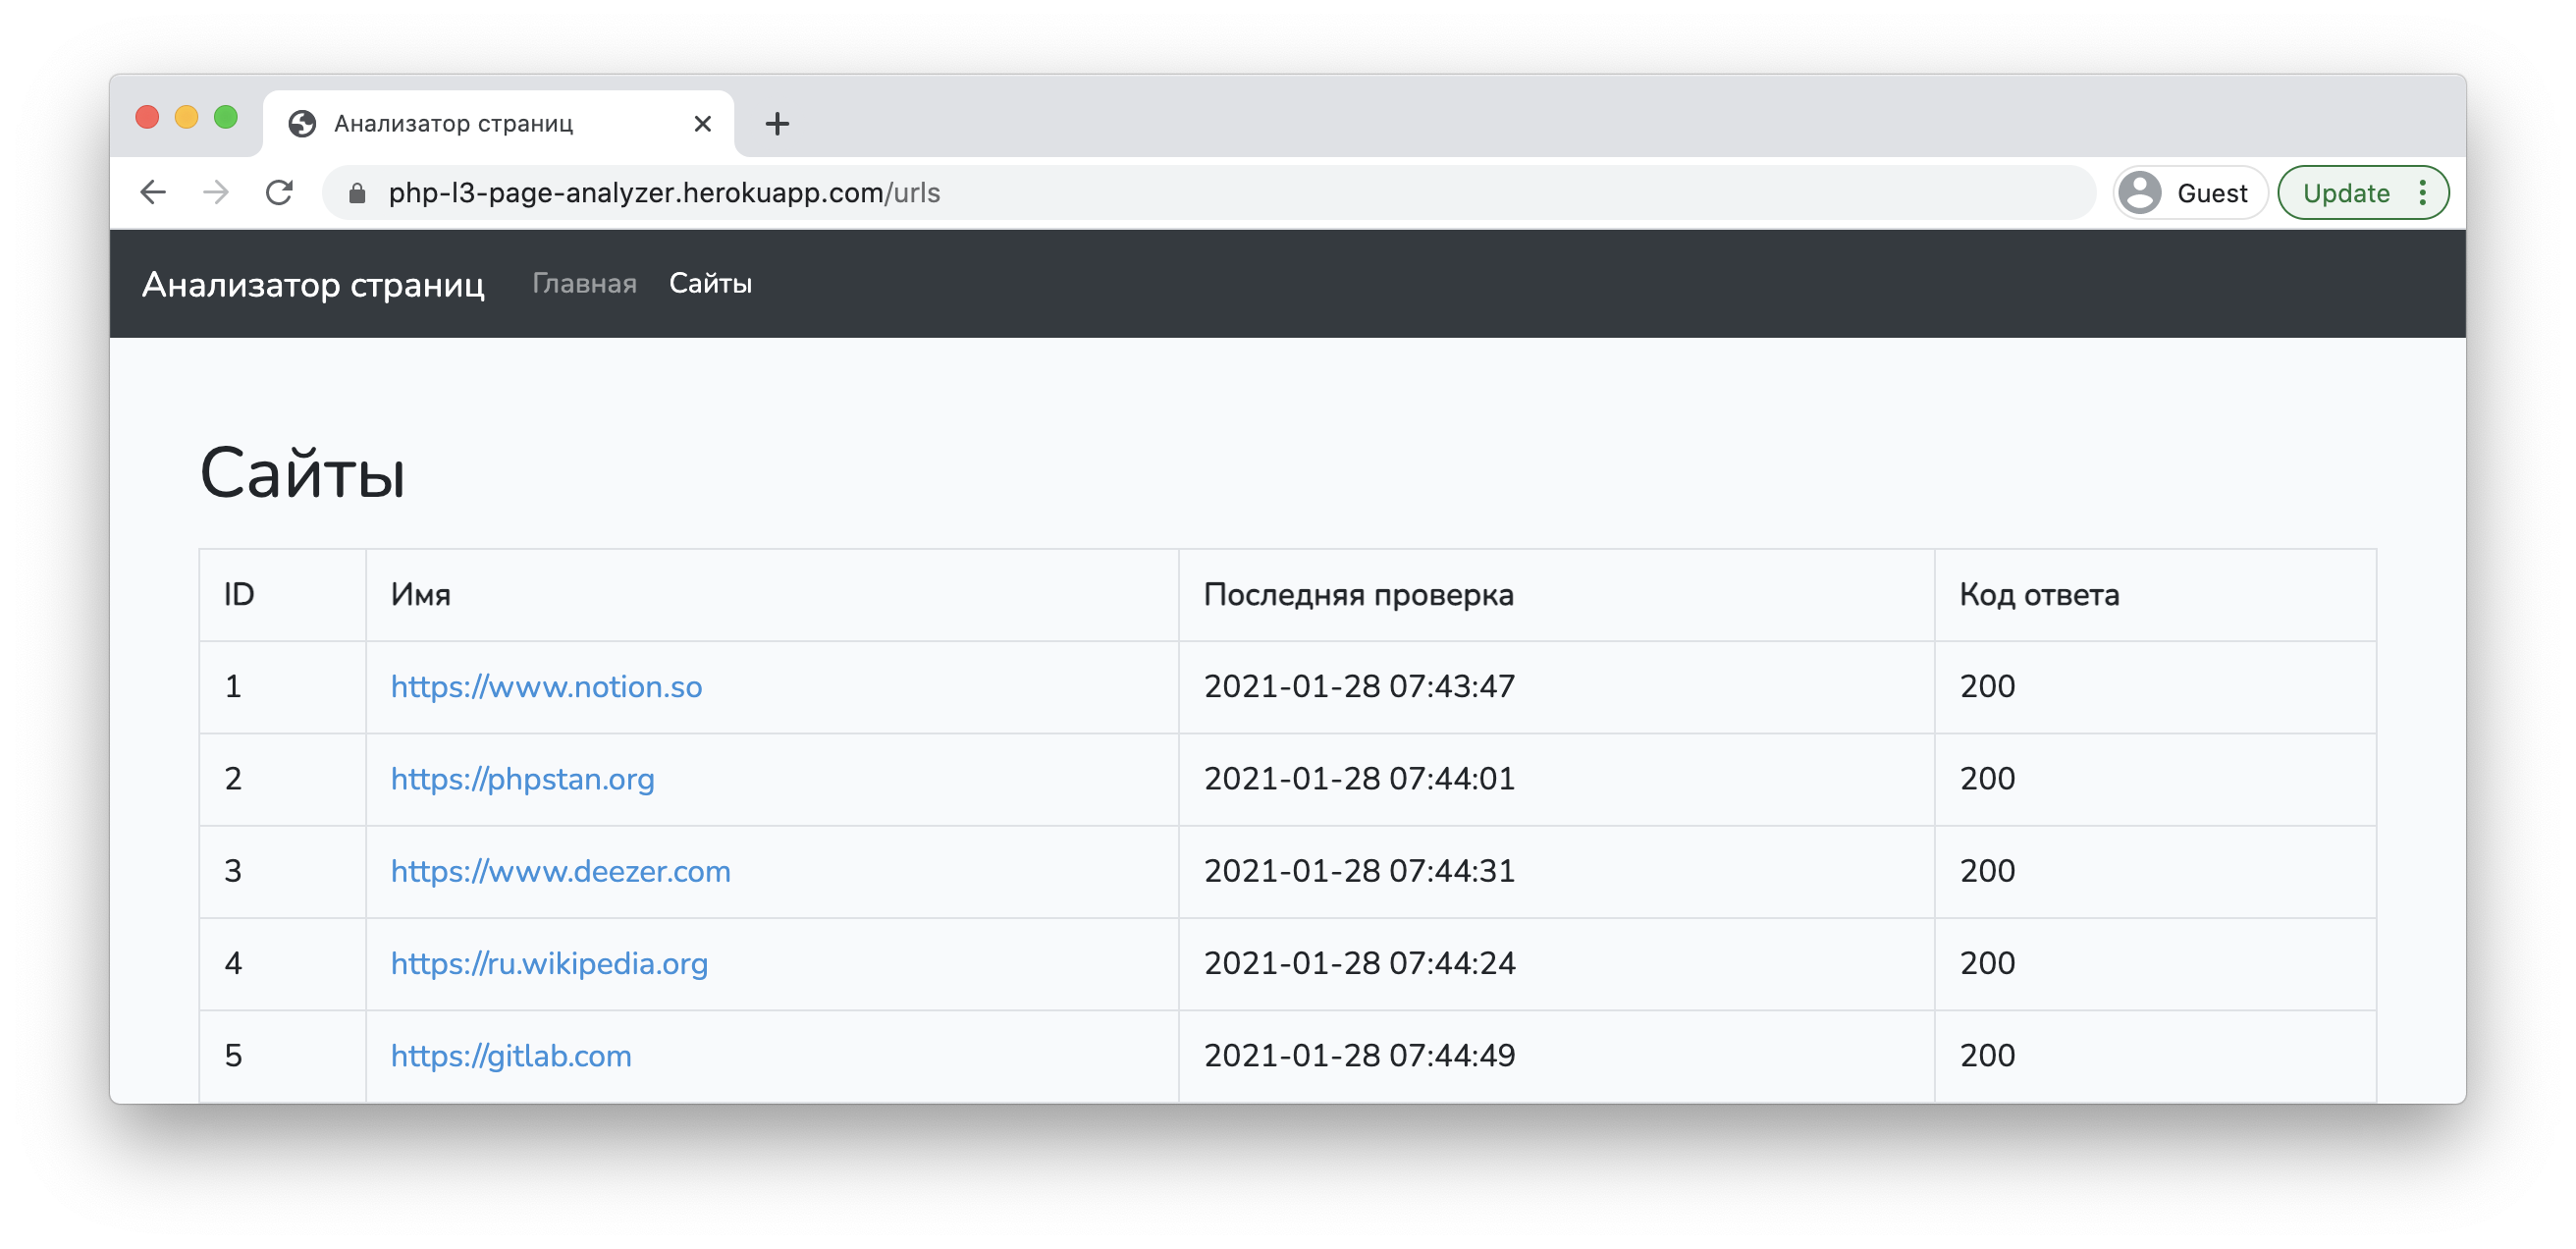Click the globe favicon on tab

pyautogui.click(x=302, y=123)
